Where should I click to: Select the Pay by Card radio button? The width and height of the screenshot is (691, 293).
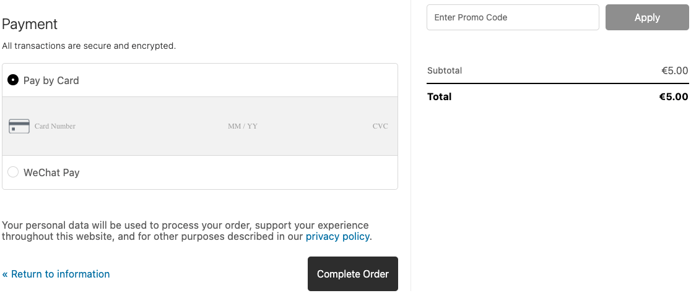tap(13, 80)
